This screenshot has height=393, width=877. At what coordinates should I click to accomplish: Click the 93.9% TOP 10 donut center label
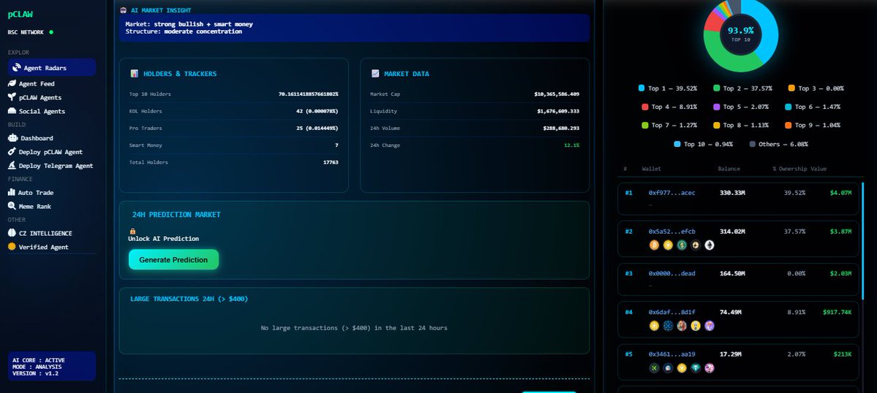coord(740,34)
